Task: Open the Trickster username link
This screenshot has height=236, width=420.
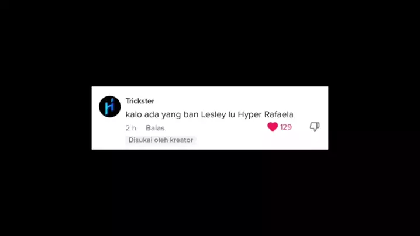Action: (x=140, y=101)
